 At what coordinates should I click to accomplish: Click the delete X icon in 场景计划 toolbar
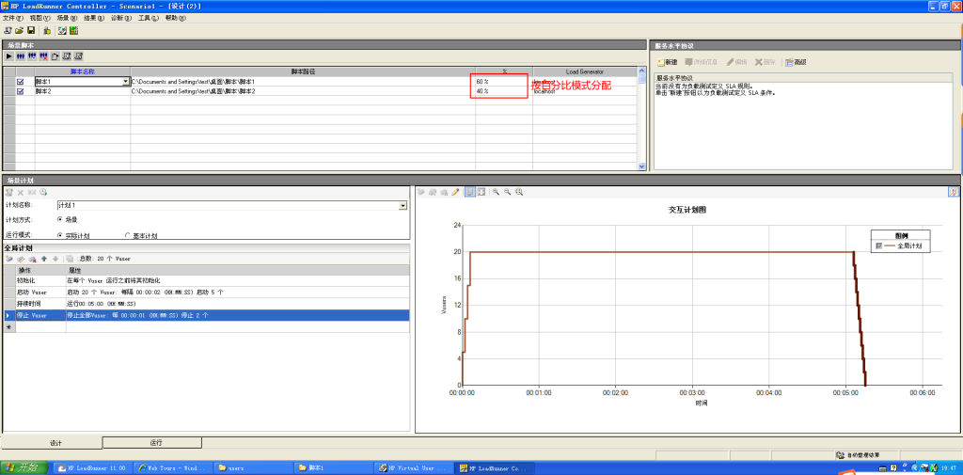click(20, 192)
